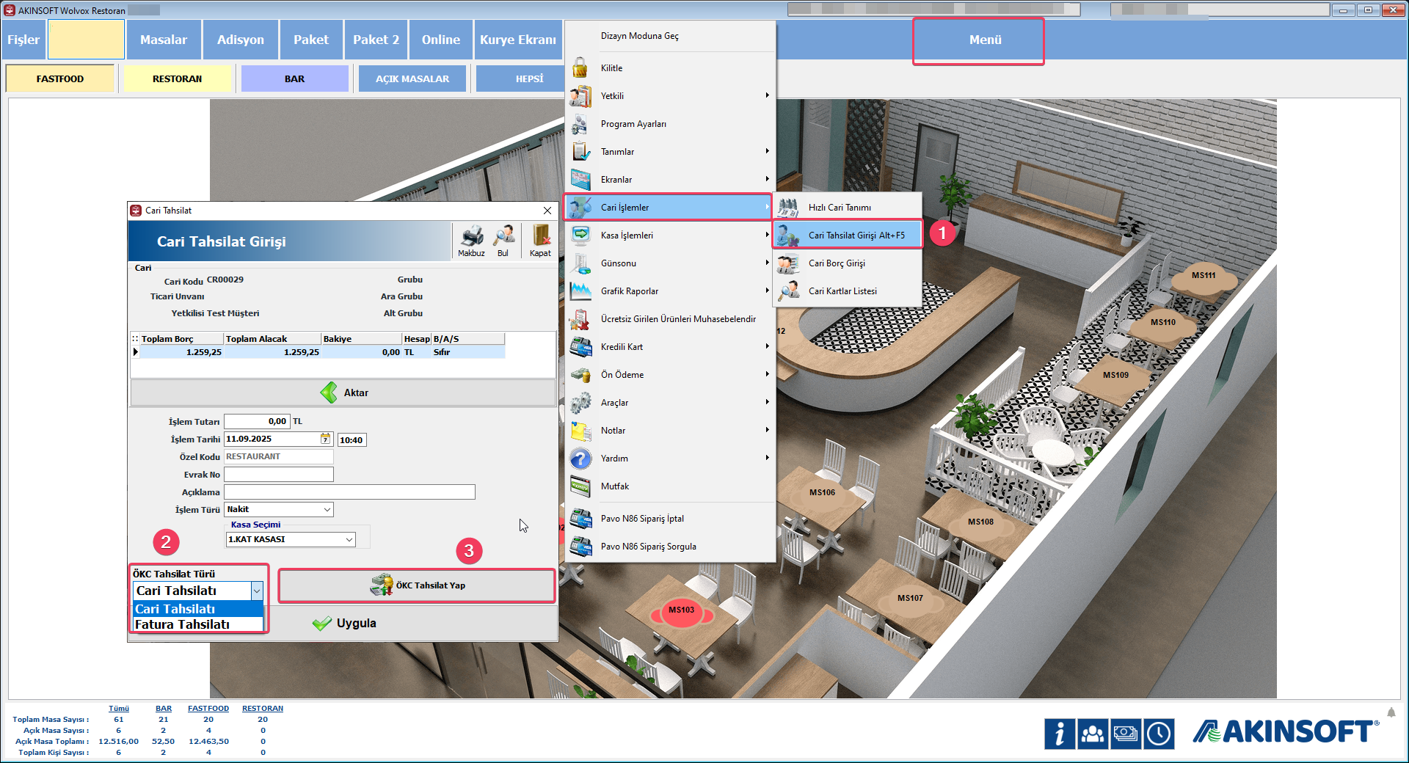Viewport: 1409px width, 763px height.
Task: Switch to the Adisyon tab
Action: pos(240,40)
